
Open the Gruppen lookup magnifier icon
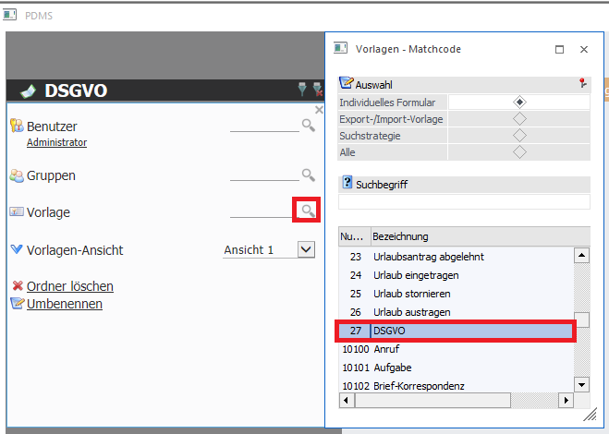308,175
